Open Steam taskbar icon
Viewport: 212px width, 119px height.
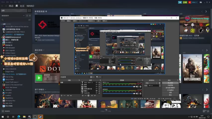pos(41,117)
